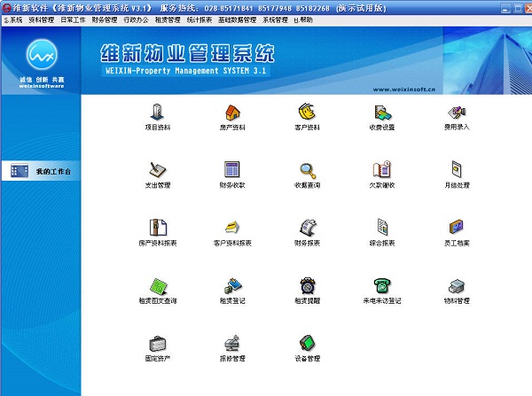Select 我的工作台 in the sidebar
This screenshot has width=532, height=396.
pos(41,171)
